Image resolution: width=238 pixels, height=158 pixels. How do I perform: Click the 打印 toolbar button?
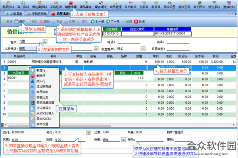pyautogui.click(x=82, y=21)
